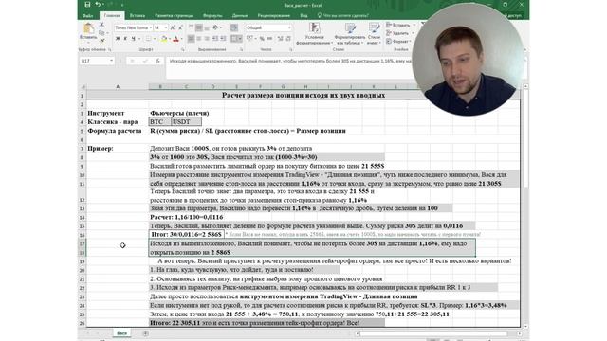607x341 pixels.
Task: Click Удалить cells button in Ячейки group
Action: pyautogui.click(x=397, y=33)
